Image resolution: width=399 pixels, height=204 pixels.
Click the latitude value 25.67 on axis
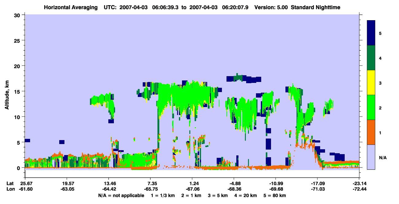click(x=25, y=184)
